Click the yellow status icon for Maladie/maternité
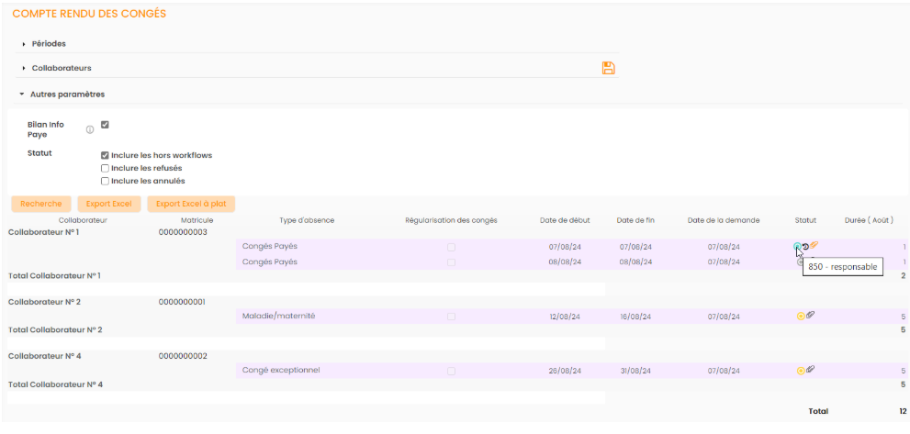This screenshot has height=434, width=910. point(801,316)
